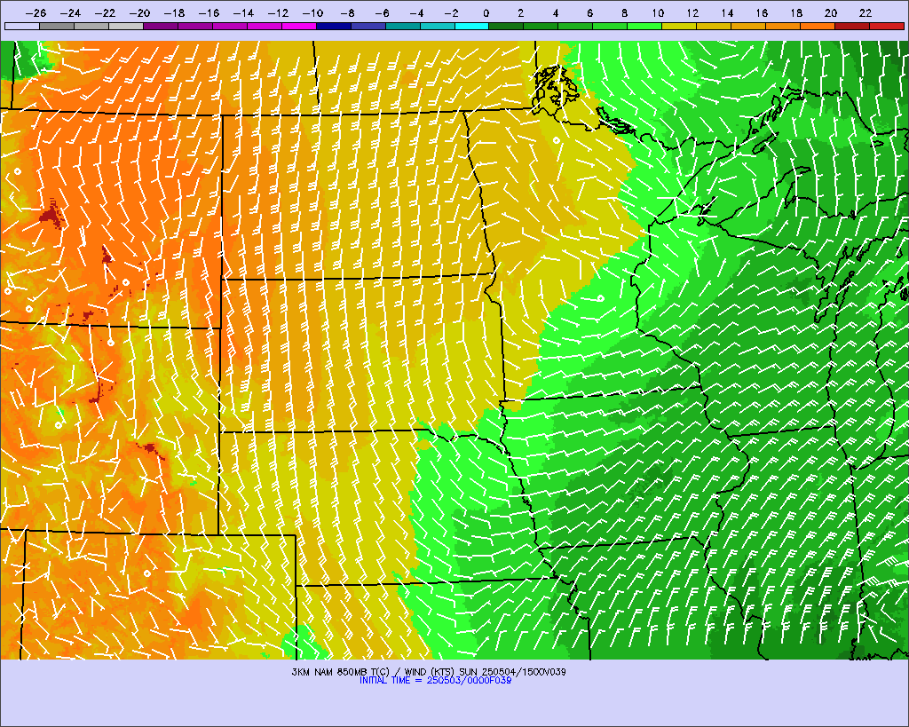909x727 pixels.
Task: Select the cyan swatch between -2 and 0
Action: pyautogui.click(x=472, y=26)
